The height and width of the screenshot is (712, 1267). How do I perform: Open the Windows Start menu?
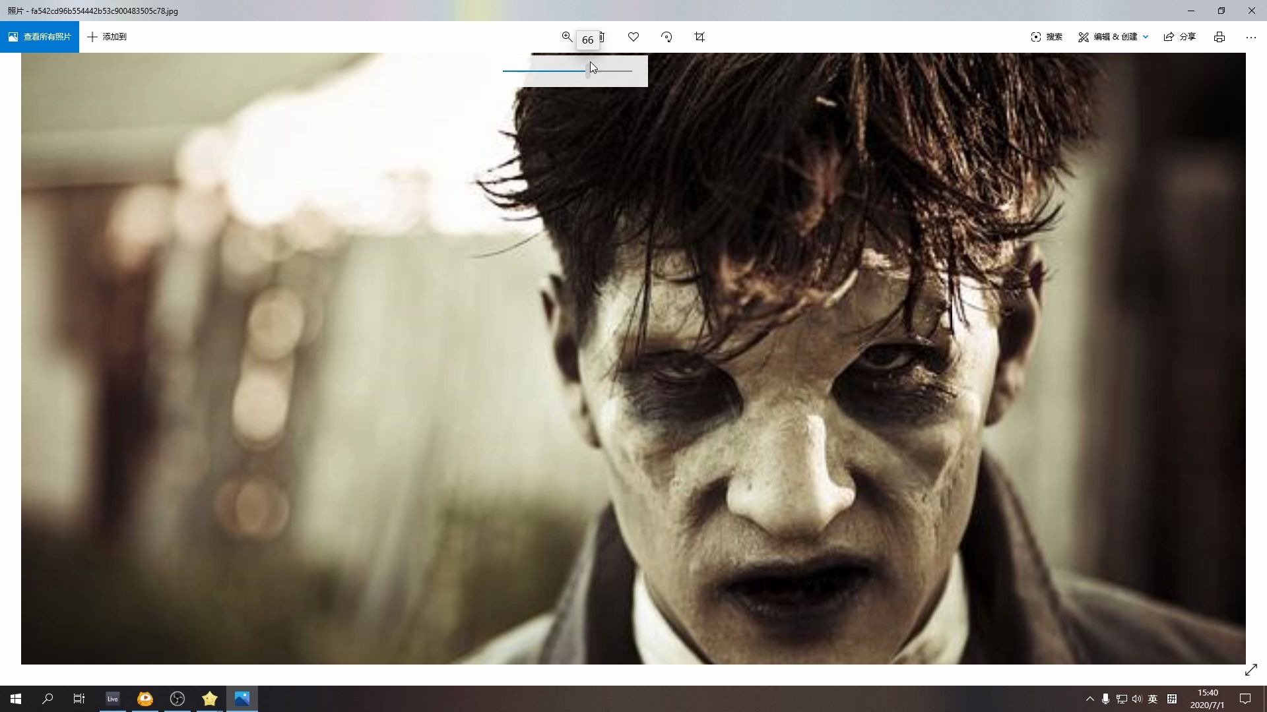16,699
